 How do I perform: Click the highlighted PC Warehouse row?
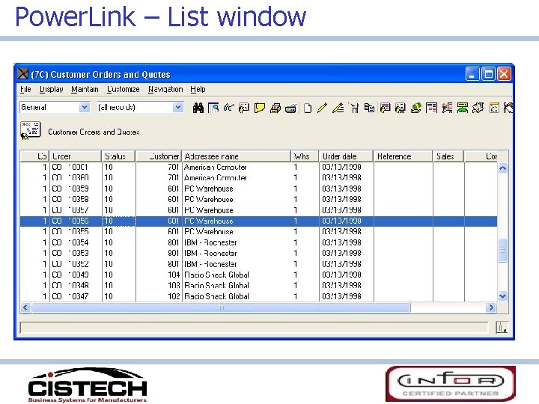pyautogui.click(x=258, y=221)
